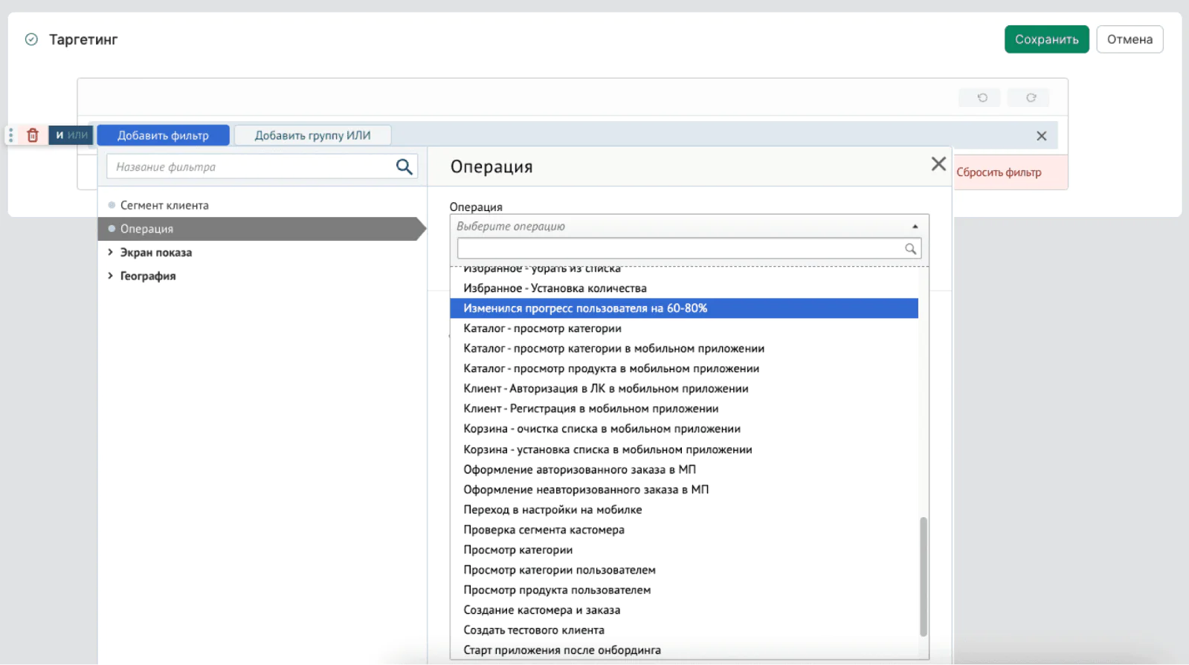Click the Сохранить button
This screenshot has height=665, width=1189.
1046,39
